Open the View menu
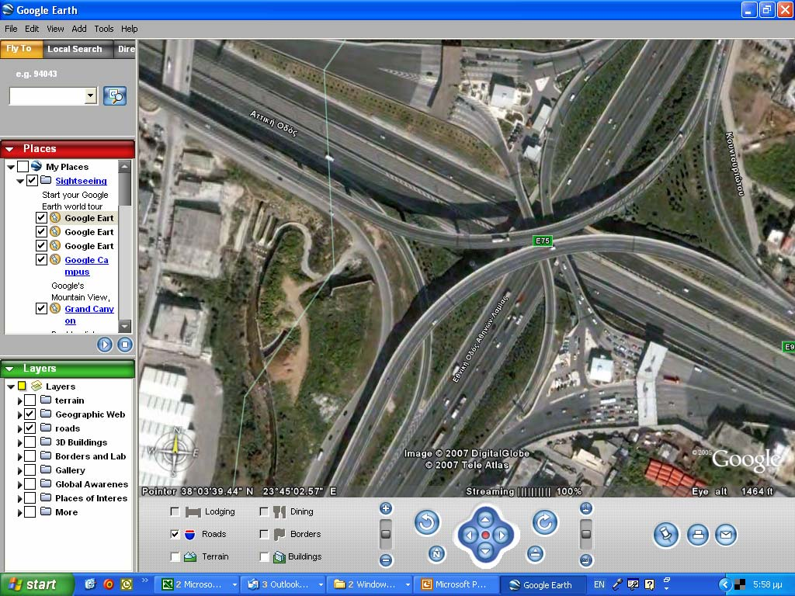795x596 pixels. tap(55, 29)
